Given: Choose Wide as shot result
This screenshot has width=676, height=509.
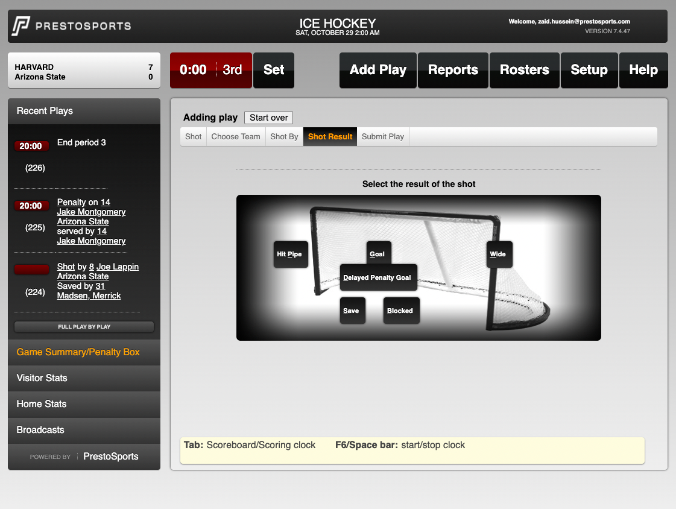Looking at the screenshot, I should point(499,255).
